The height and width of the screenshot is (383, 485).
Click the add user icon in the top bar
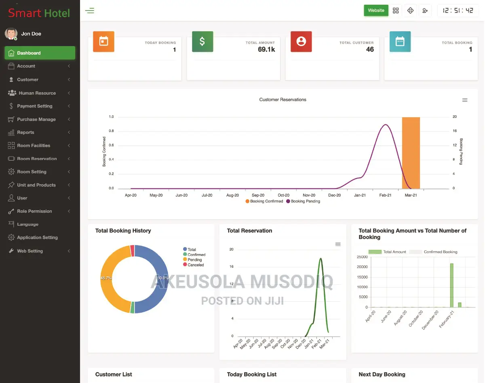tap(425, 11)
